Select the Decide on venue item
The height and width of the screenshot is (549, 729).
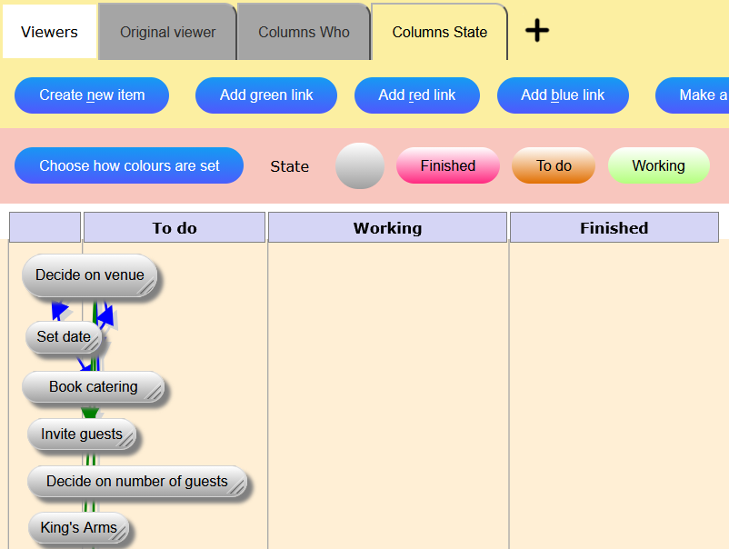(89, 275)
